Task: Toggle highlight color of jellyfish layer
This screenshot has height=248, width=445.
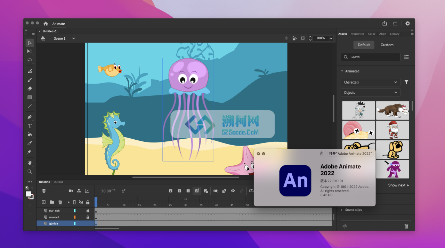Action: (x=74, y=224)
